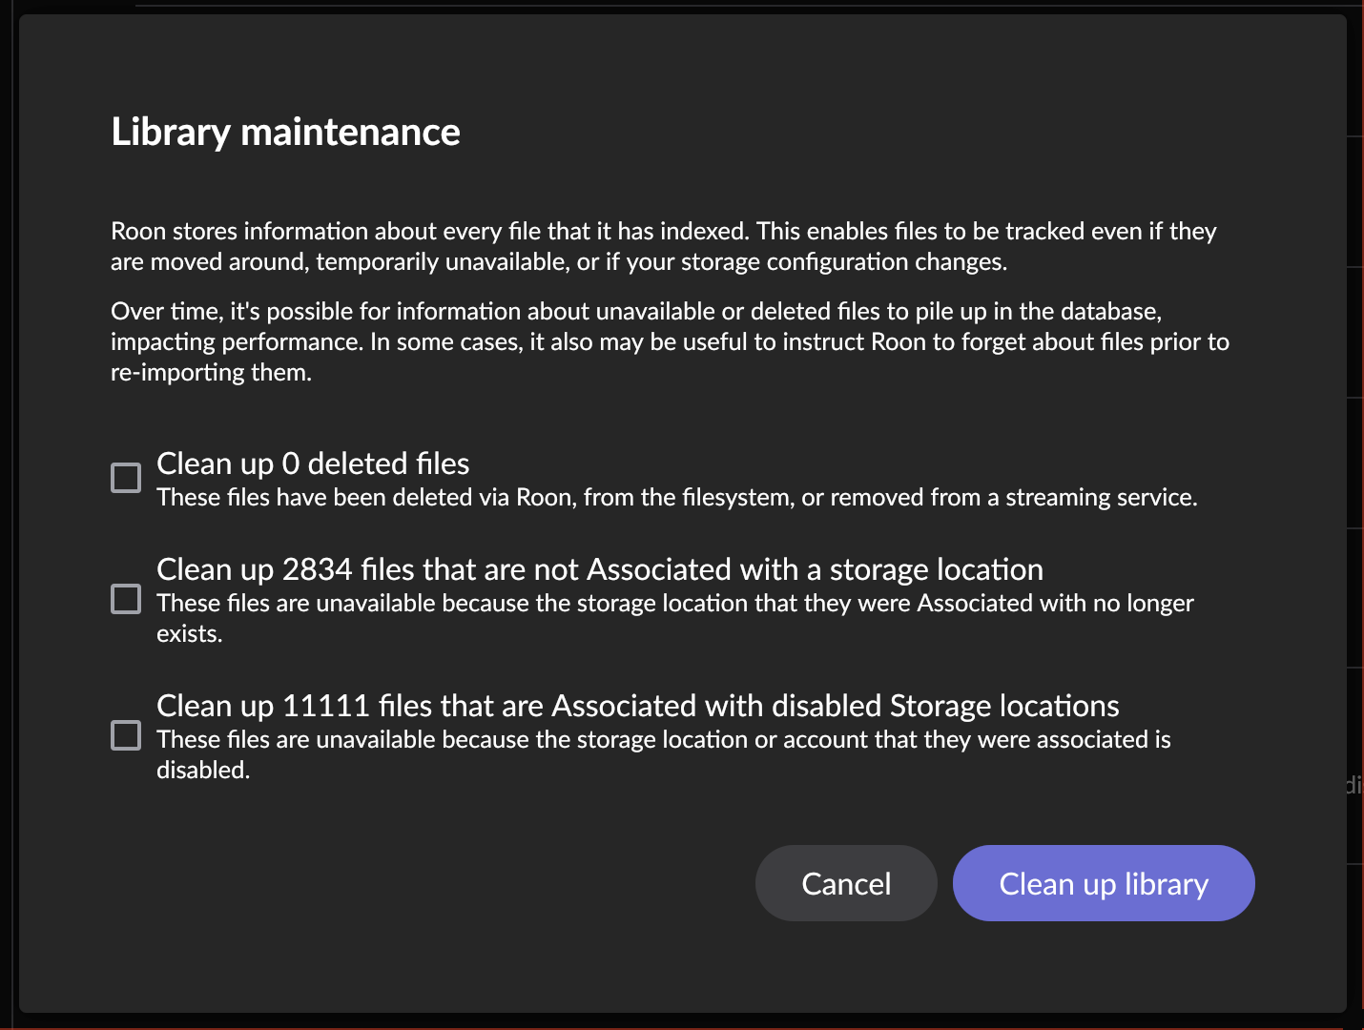Tick the checkbox for cleaning up deleted files

(126, 477)
